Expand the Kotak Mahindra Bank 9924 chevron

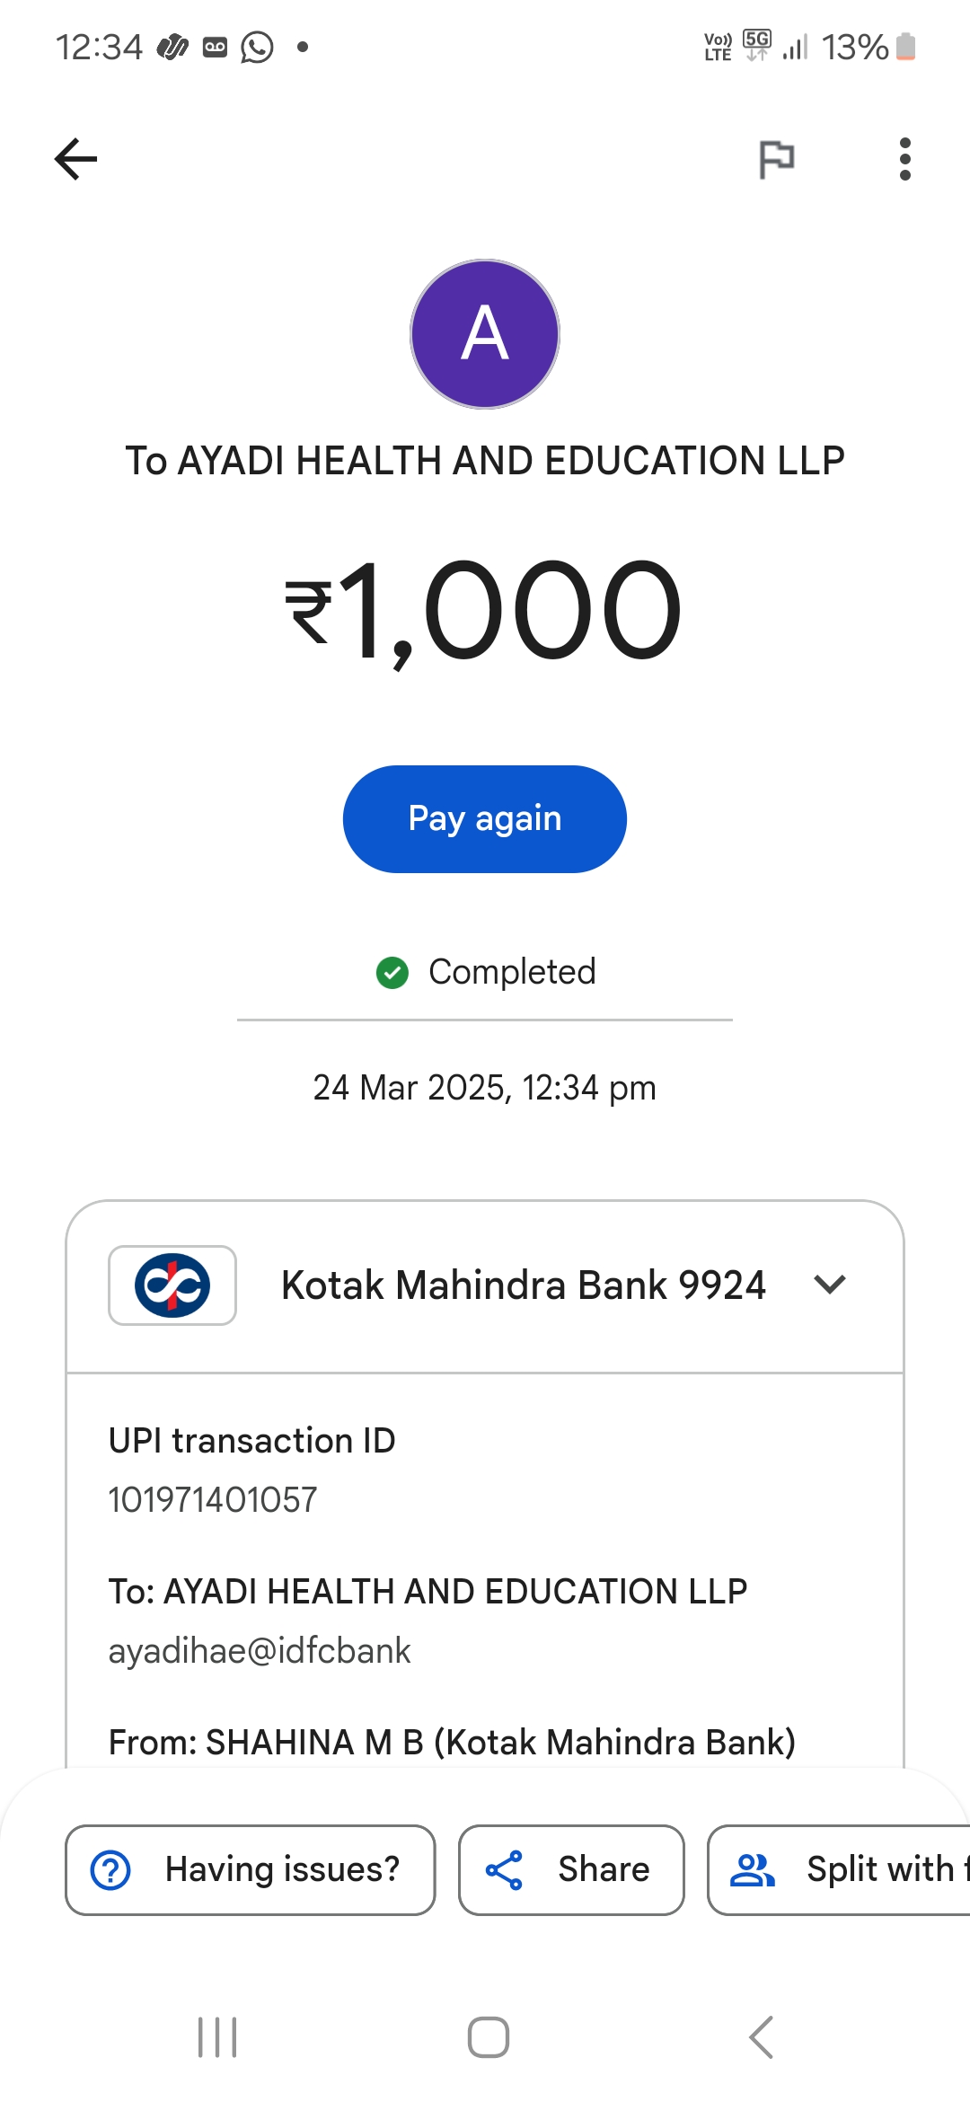830,1285
